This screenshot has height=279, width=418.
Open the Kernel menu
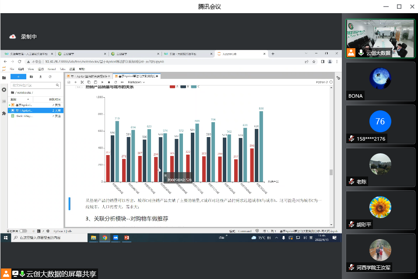coord(52,69)
